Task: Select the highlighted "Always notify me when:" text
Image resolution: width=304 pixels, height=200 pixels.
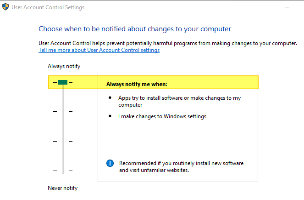Action: pos(137,84)
